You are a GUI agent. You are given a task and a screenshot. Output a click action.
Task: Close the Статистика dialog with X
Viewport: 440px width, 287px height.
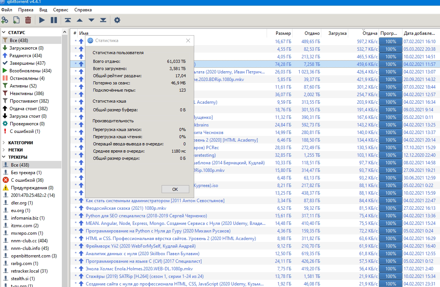[188, 41]
